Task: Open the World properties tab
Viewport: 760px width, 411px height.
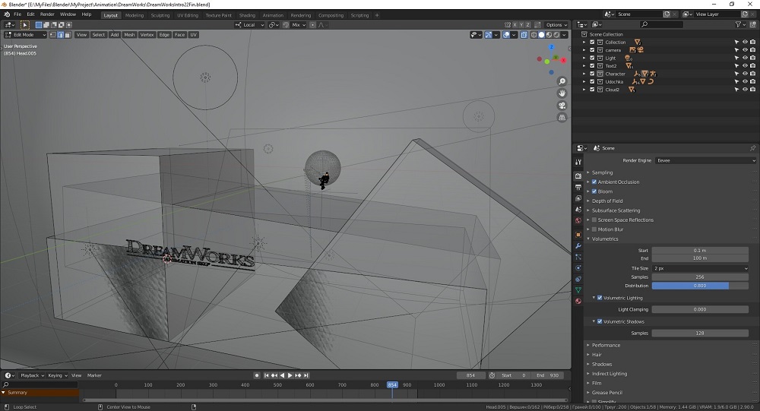Action: (x=578, y=220)
